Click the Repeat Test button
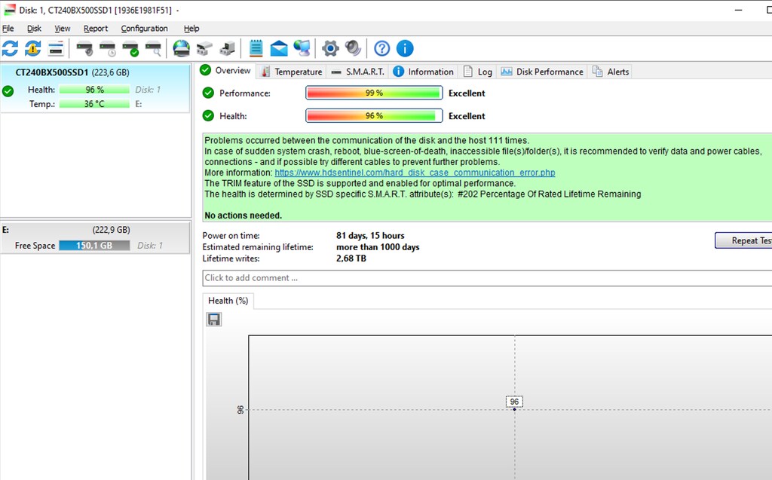 pos(743,240)
